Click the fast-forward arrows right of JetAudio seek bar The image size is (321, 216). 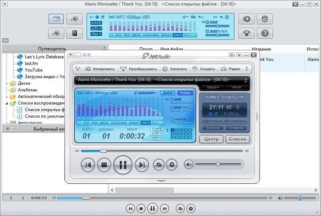[x=247, y=151]
